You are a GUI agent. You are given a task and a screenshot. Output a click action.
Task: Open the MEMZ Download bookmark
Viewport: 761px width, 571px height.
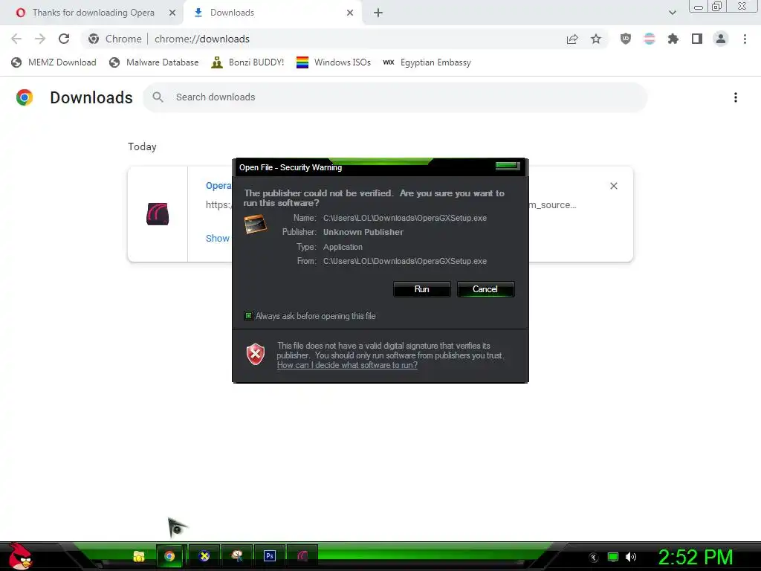pyautogui.click(x=54, y=62)
